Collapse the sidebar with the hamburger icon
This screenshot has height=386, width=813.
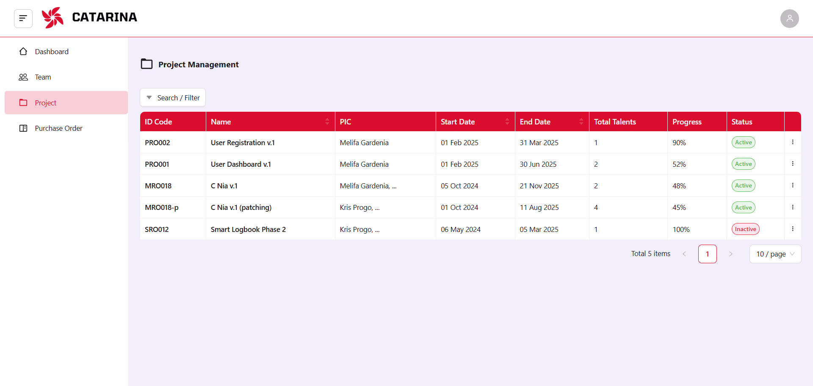pos(23,18)
